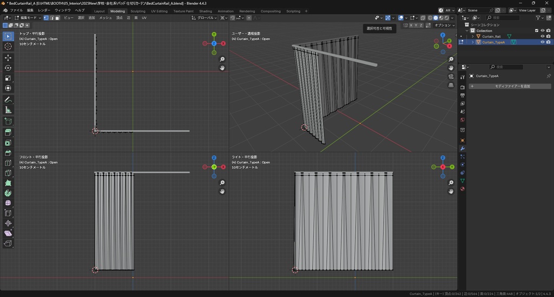Open the オプション button in the viewport header

pyautogui.click(x=444, y=25)
